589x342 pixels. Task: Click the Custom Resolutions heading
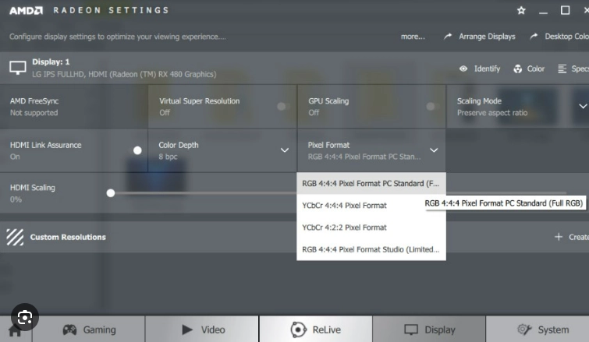pos(68,237)
